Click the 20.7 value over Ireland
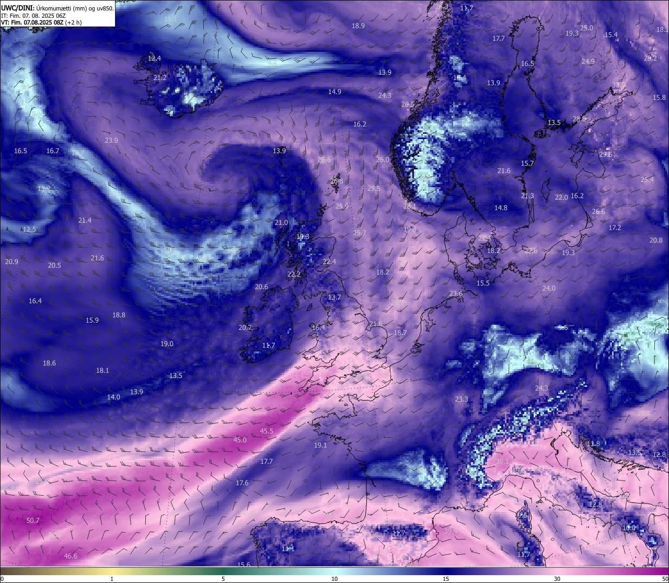The image size is (669, 583). (245, 328)
